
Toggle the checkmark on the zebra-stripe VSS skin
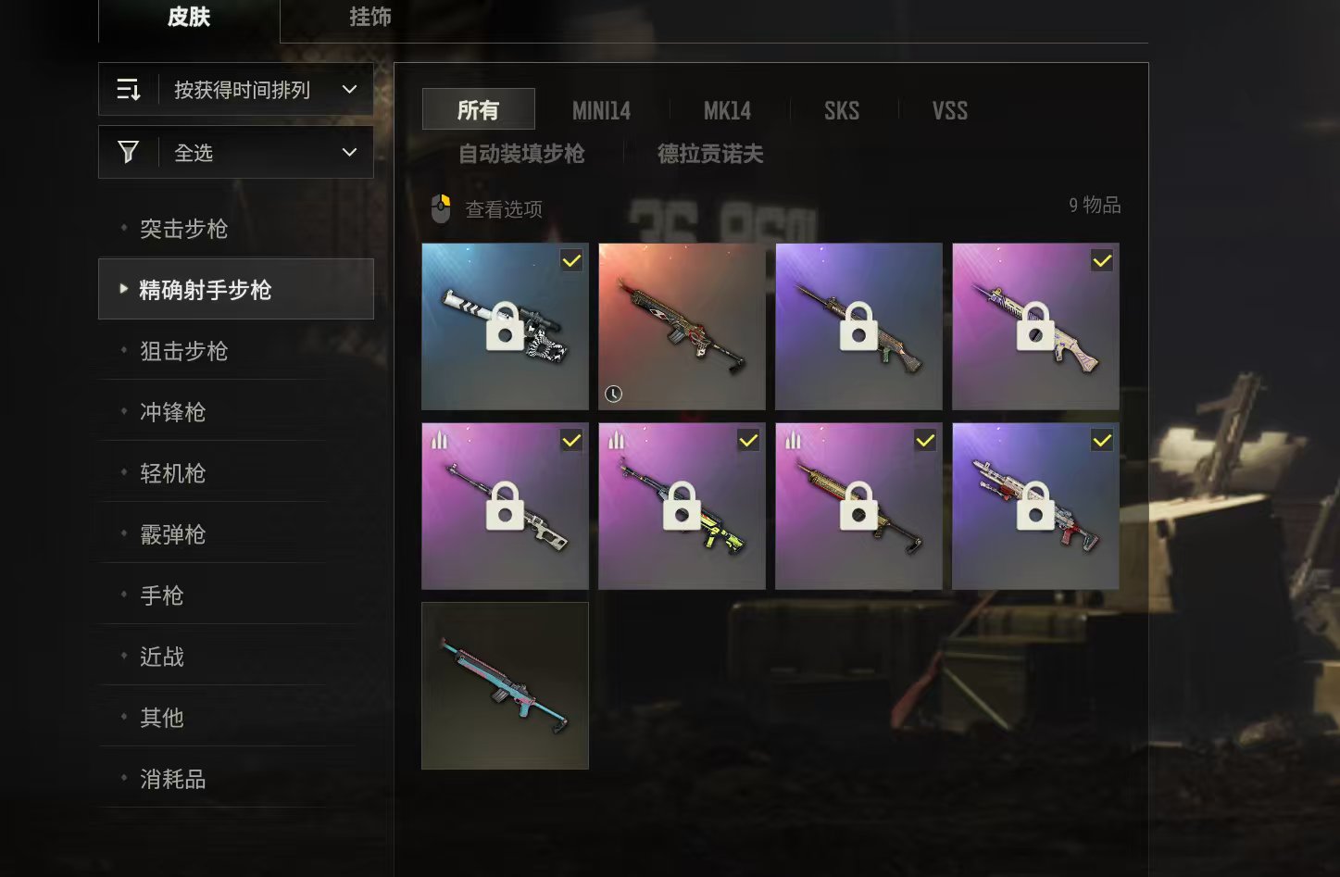(x=571, y=260)
